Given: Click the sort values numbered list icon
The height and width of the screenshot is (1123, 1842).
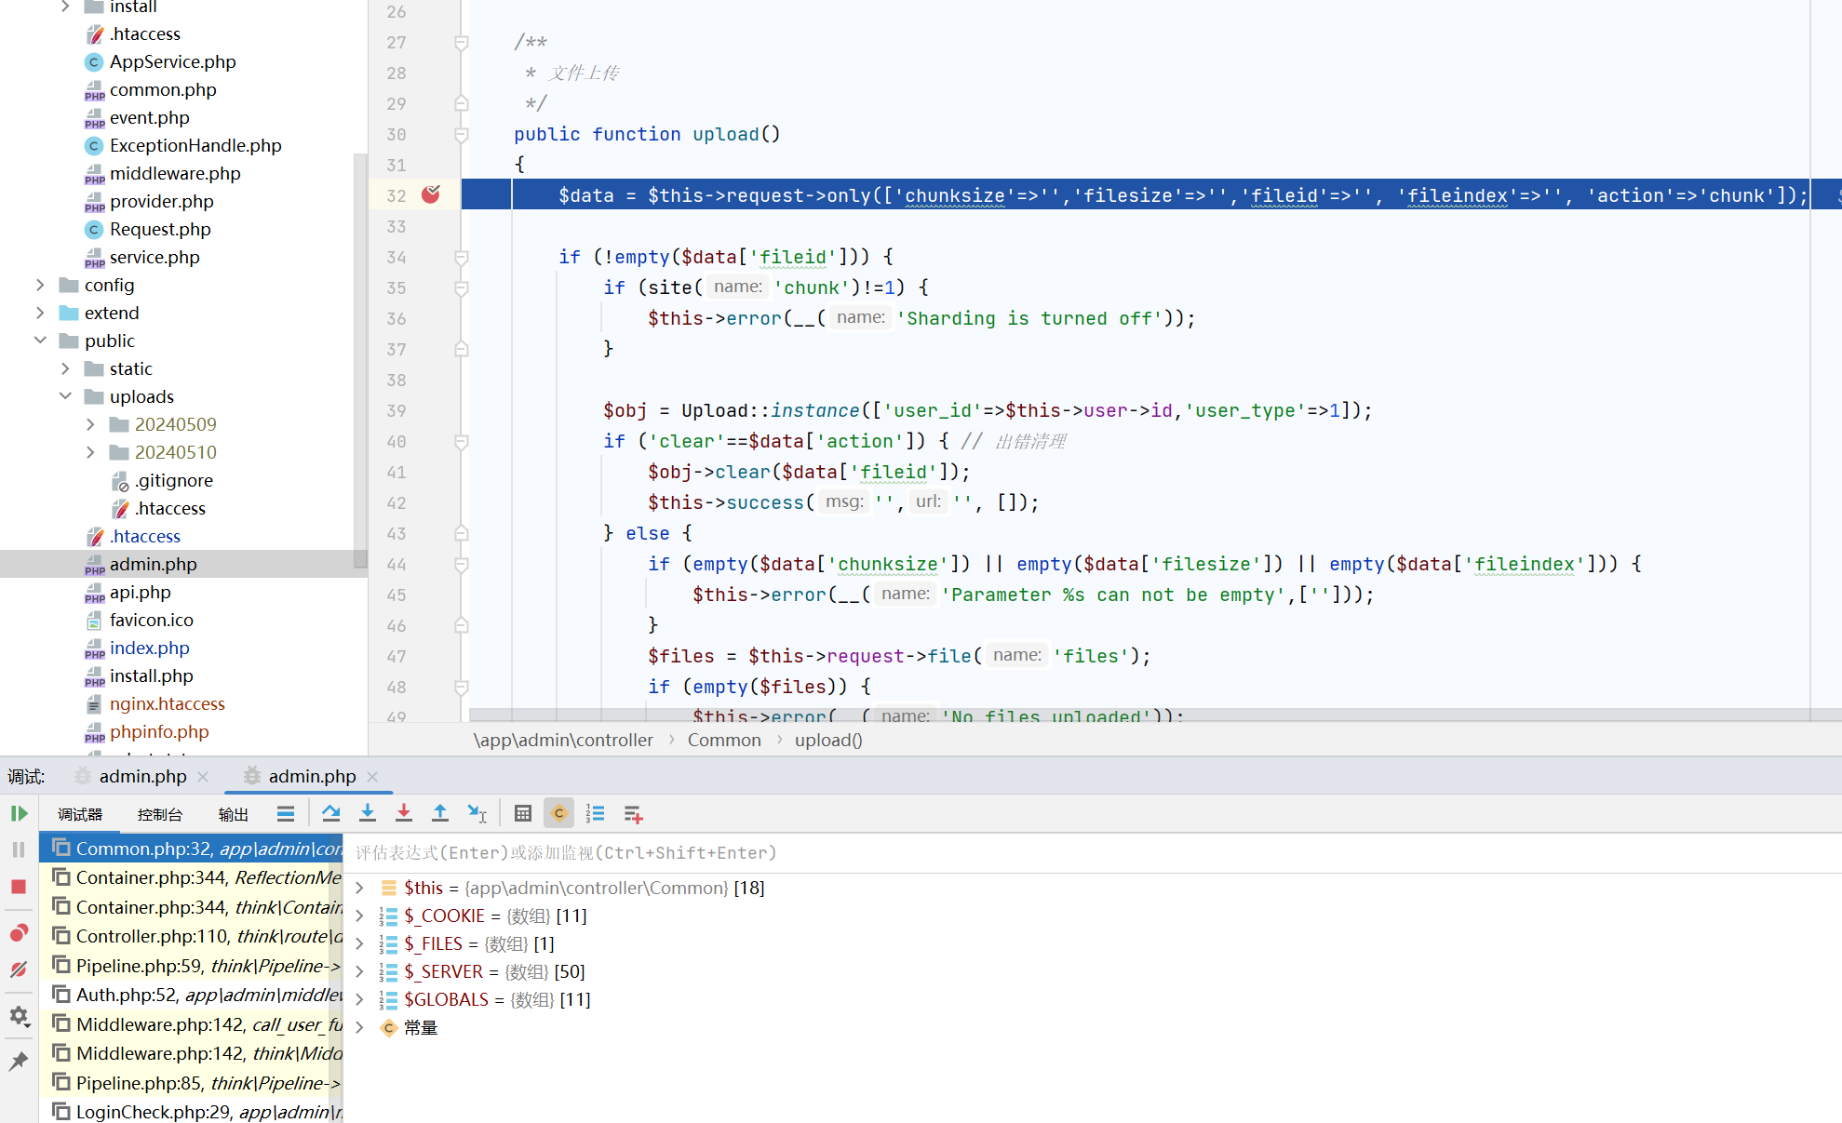Looking at the screenshot, I should (596, 814).
